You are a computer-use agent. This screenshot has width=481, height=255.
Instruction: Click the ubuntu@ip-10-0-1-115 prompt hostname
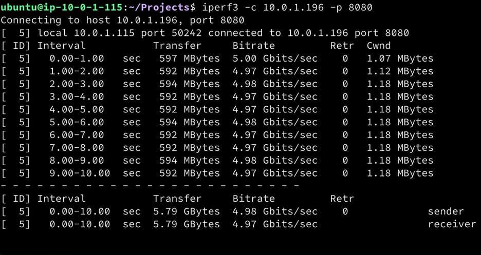pyautogui.click(x=61, y=7)
